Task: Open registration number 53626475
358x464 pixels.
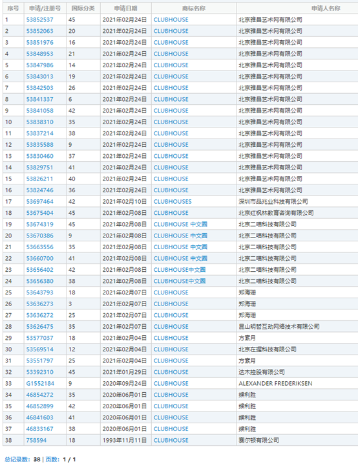Action: [x=40, y=326]
